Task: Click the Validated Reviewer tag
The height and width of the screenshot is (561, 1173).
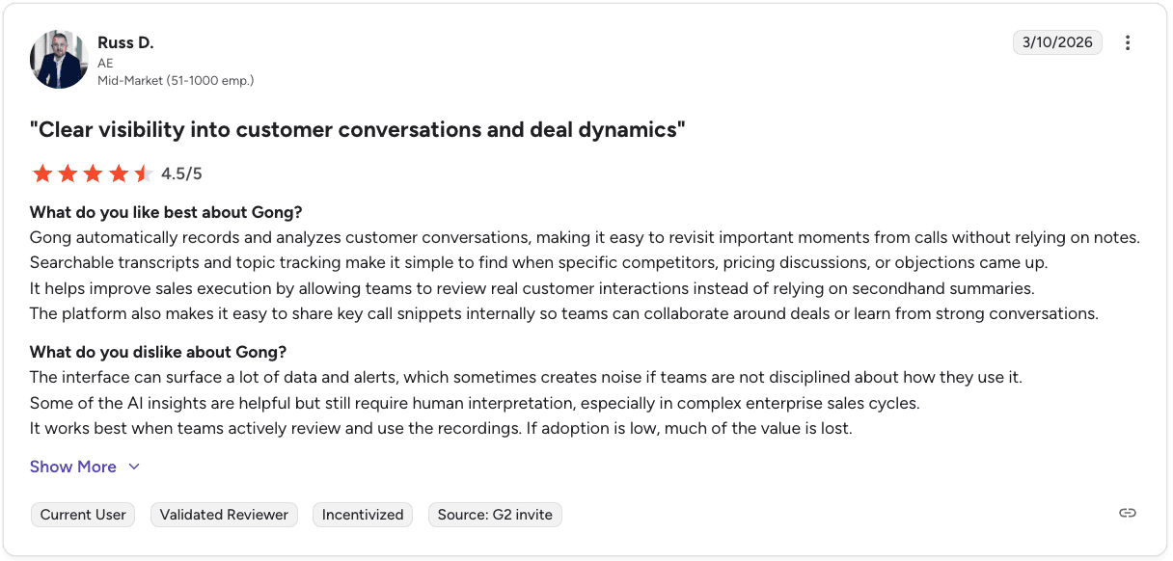Action: (224, 515)
